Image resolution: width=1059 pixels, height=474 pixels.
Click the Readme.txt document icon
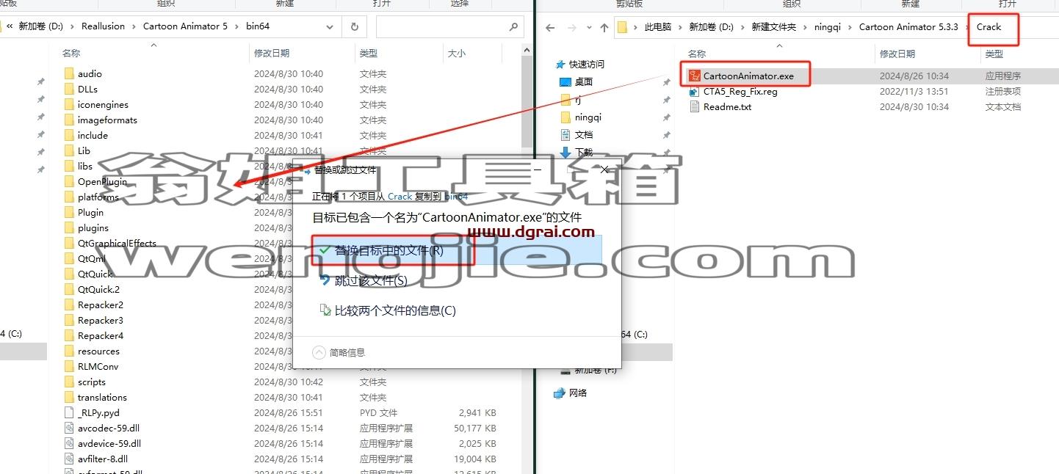695,107
